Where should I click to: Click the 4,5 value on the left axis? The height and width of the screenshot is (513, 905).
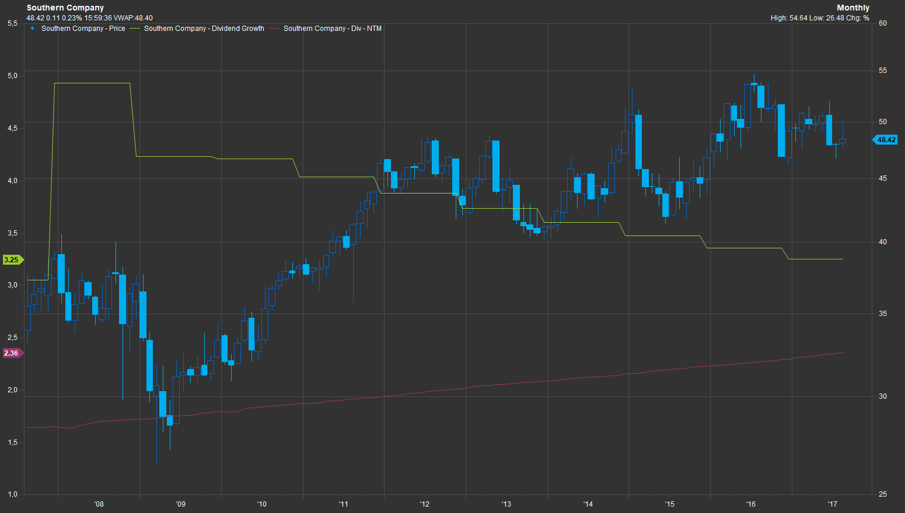pyautogui.click(x=12, y=128)
